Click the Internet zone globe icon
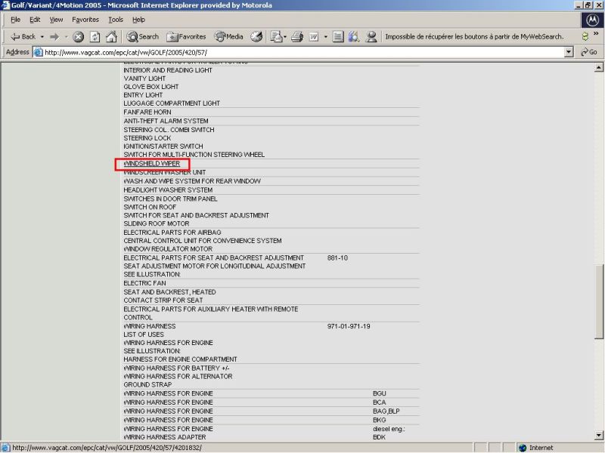The width and height of the screenshot is (605, 453). click(x=523, y=448)
